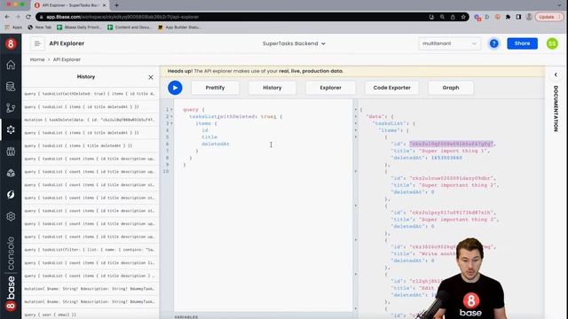The height and width of the screenshot is (319, 568).
Task: Click the highlighted id value in the response
Action: 451,144
